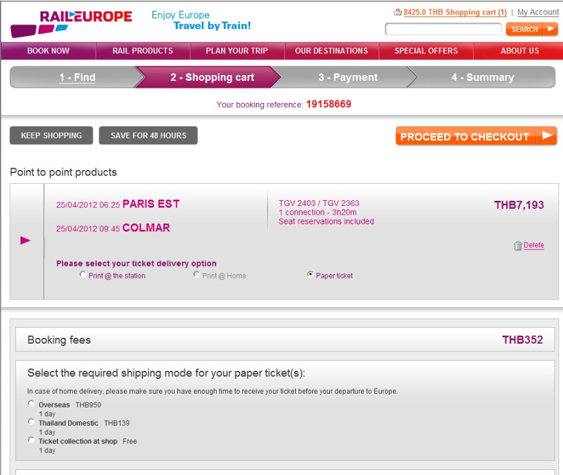Select Paper ticket delivery option
563x475 pixels.
click(x=310, y=275)
